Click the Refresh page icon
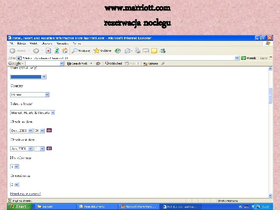Image resolution: width=280 pixels, height=210 pixels. 57,51
